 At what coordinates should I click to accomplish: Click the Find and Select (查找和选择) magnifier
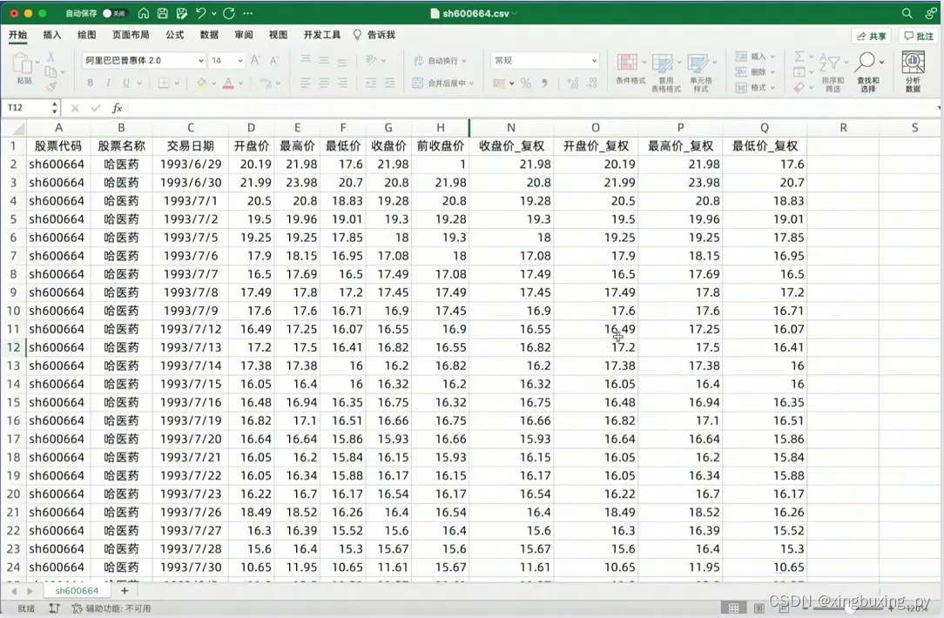tap(867, 72)
